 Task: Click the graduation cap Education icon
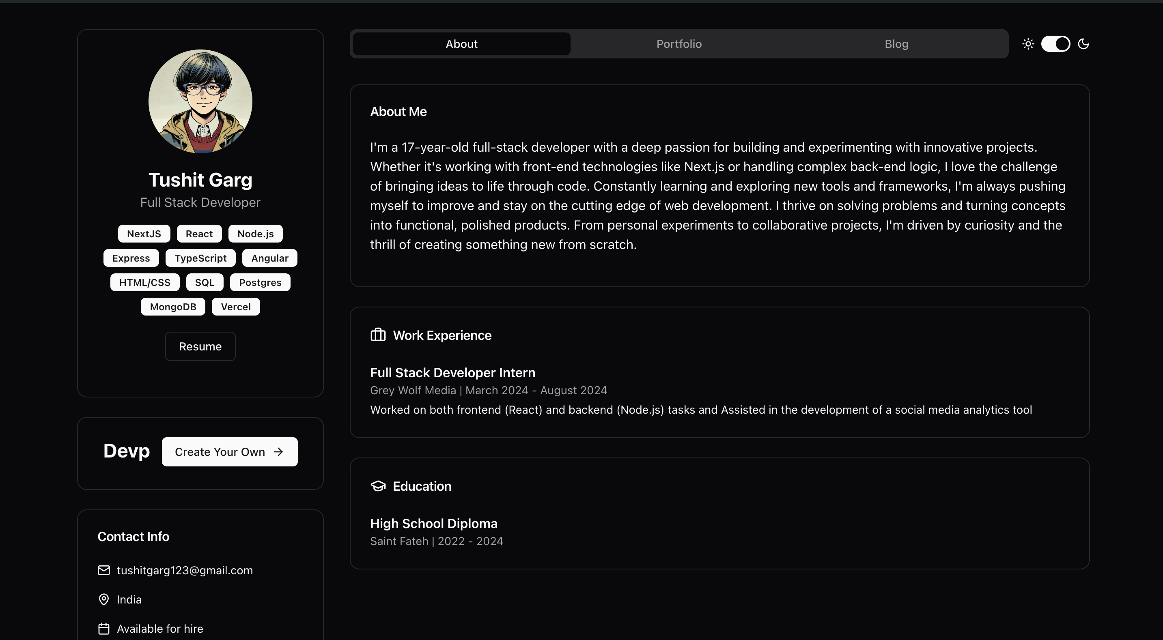pos(378,486)
